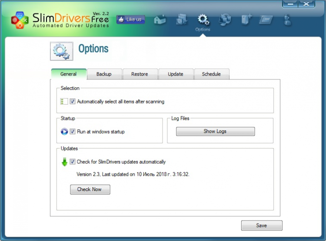This screenshot has height=241, width=326.
Task: Toggle Automatically select all items after scanning
Action: (72, 101)
